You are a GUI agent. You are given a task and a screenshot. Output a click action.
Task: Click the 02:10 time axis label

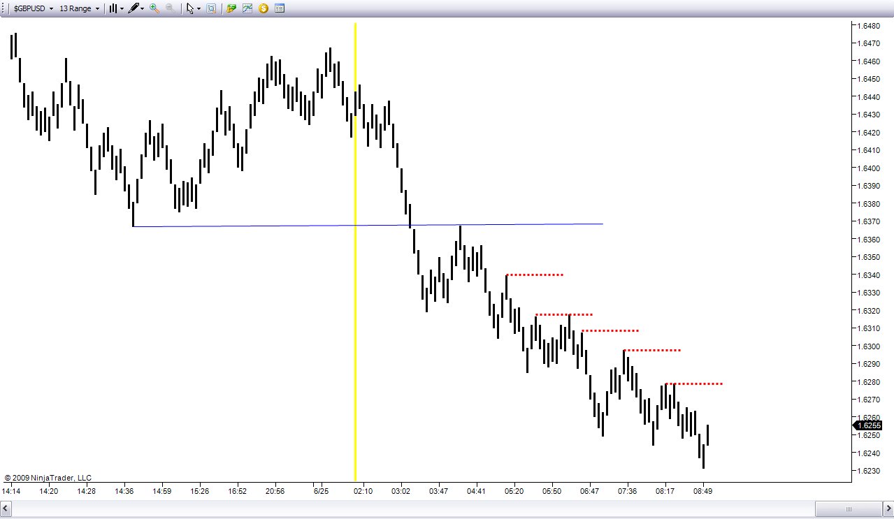[363, 492]
